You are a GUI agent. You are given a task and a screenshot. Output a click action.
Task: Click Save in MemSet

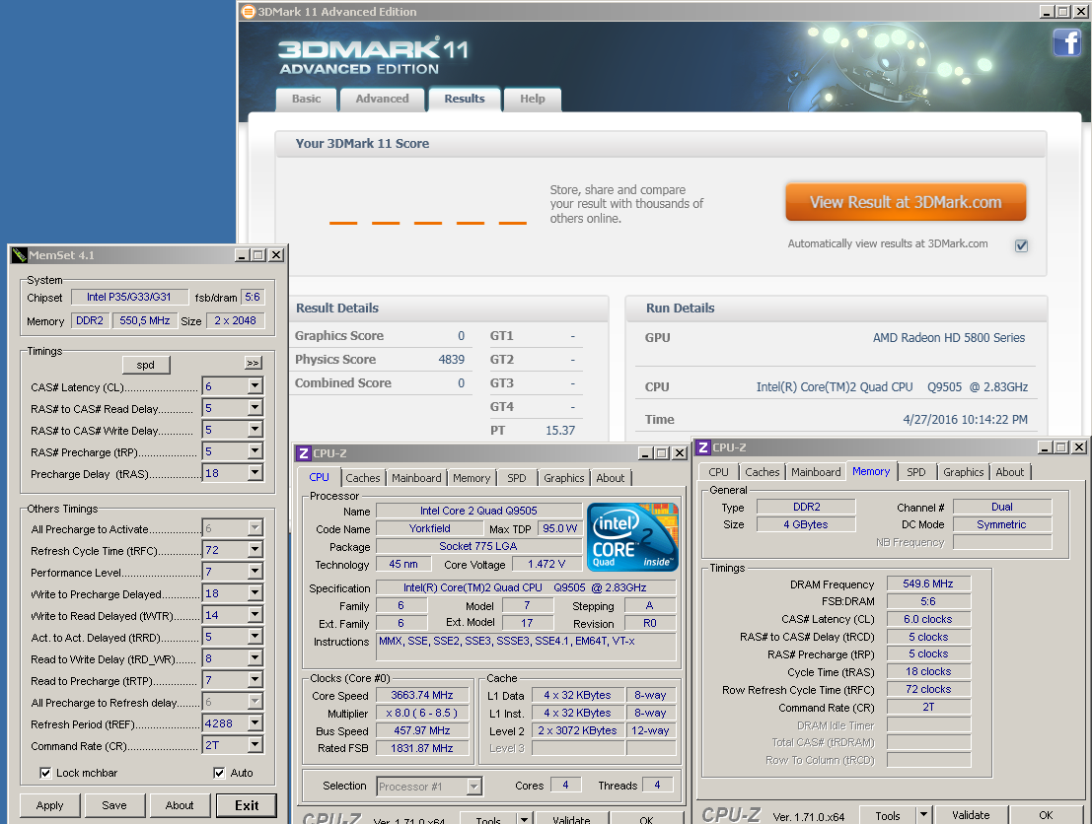(x=114, y=805)
